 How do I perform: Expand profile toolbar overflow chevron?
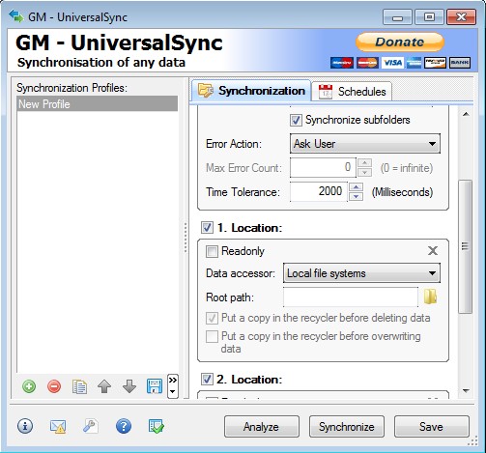click(x=173, y=385)
